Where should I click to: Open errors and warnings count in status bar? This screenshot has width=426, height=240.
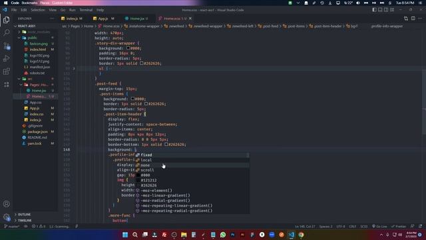[39, 227]
